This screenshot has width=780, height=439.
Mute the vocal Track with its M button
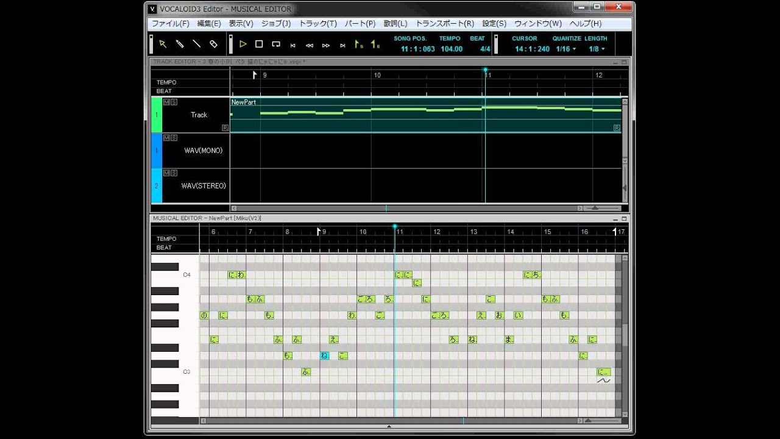167,102
